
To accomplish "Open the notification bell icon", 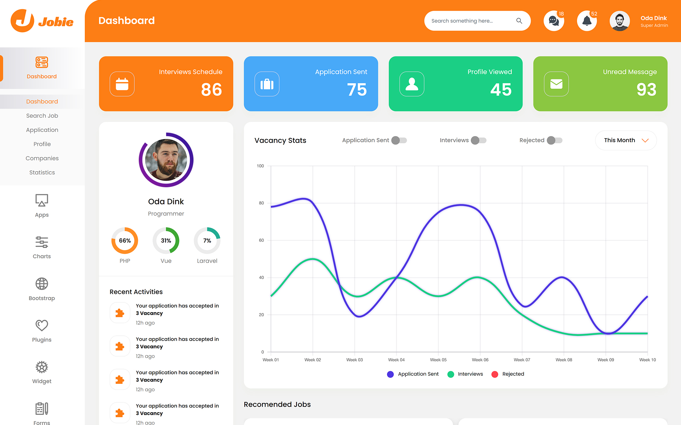I will (x=587, y=21).
